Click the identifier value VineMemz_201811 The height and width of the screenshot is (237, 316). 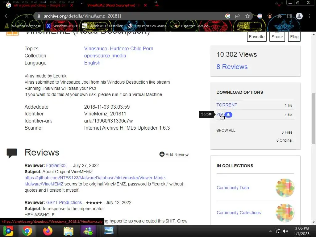pyautogui.click(x=105, y=114)
